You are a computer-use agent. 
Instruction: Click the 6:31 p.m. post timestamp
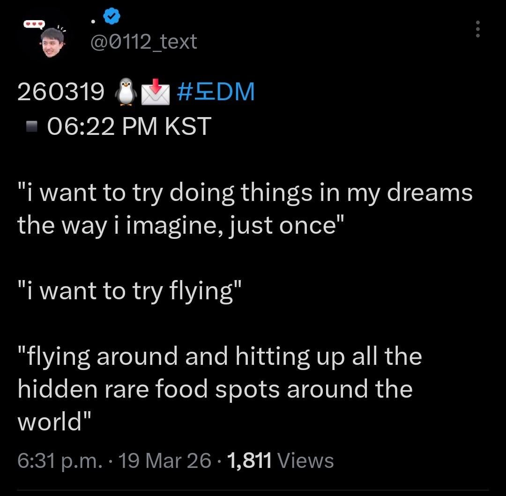[x=60, y=461]
